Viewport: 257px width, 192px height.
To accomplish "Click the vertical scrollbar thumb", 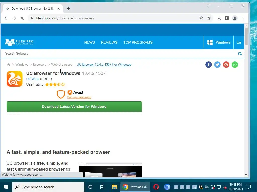I will [x=246, y=36].
